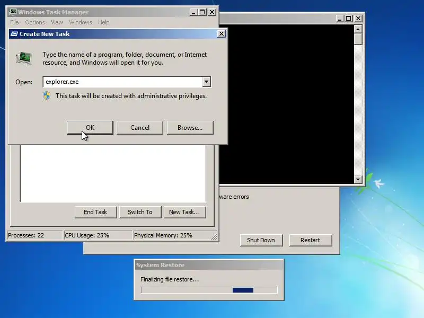Click the CPU Usage: 25% status entry

point(98,235)
